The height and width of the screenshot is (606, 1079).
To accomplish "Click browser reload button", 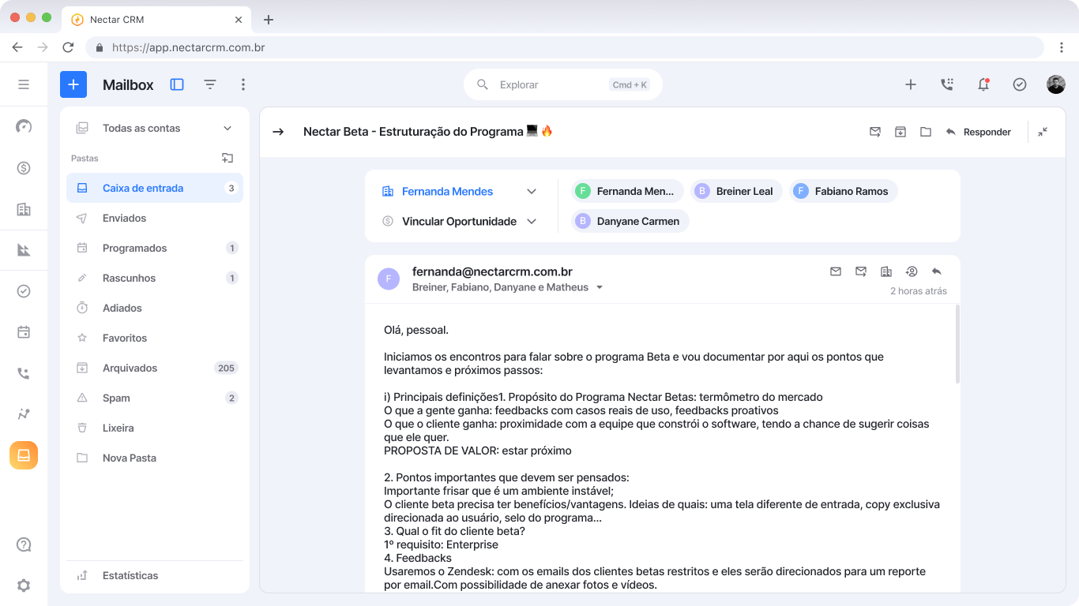I will (x=68, y=47).
